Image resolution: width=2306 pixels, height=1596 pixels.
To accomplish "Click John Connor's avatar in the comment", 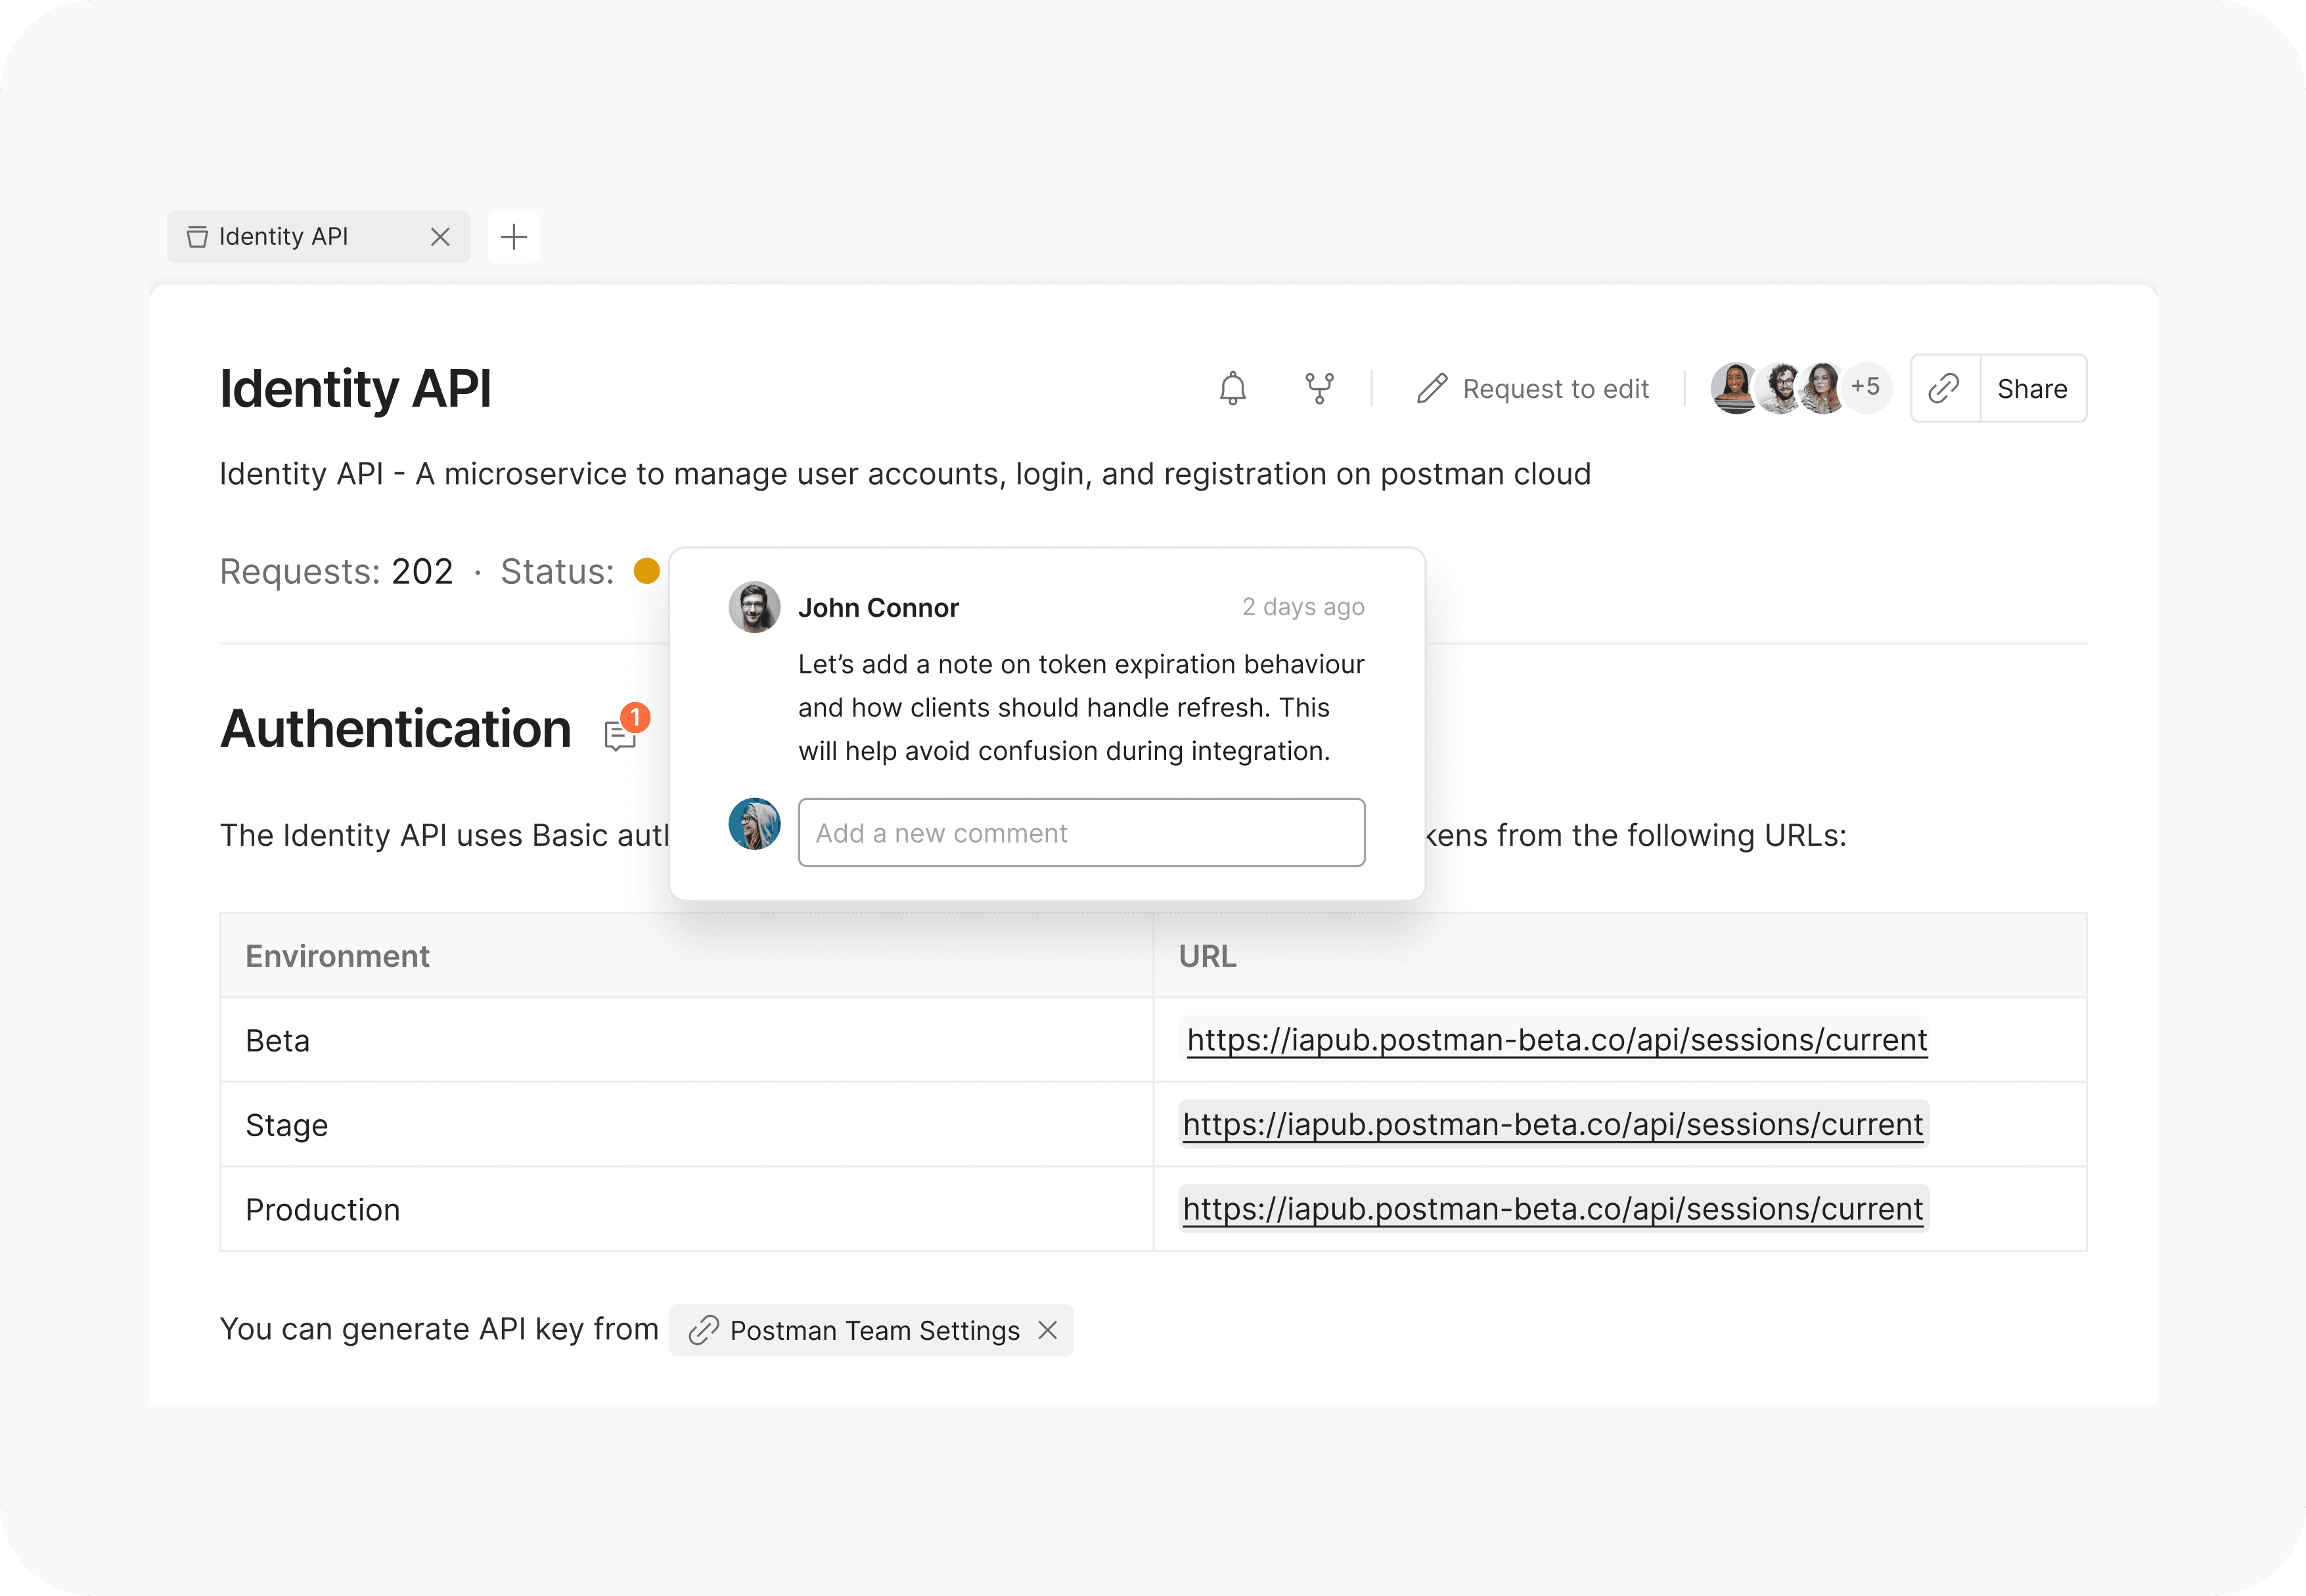I will (x=754, y=607).
